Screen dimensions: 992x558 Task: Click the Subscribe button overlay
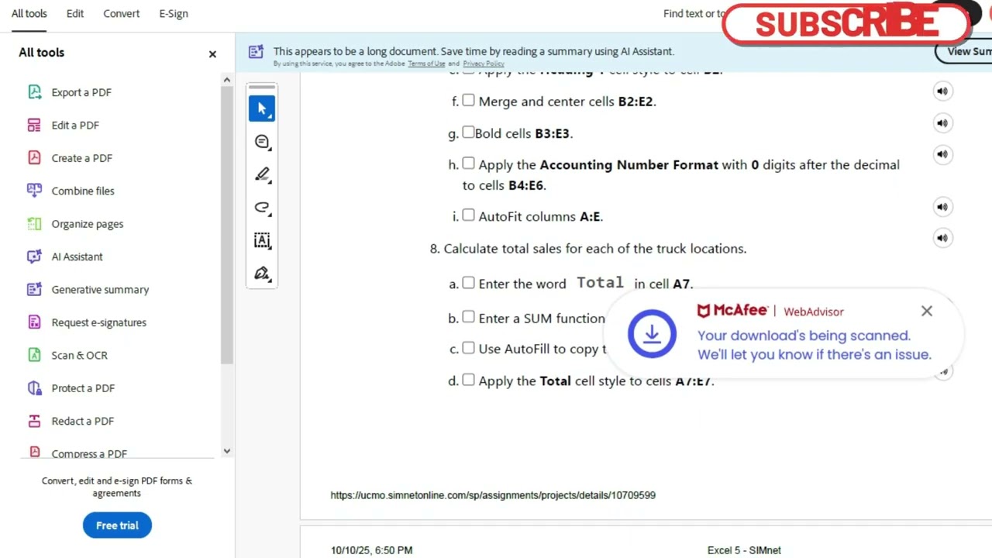click(846, 24)
